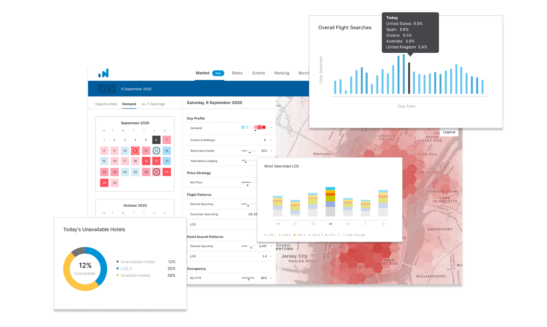Click the selected red demand square
The width and height of the screenshot is (547, 327).
[259, 127]
